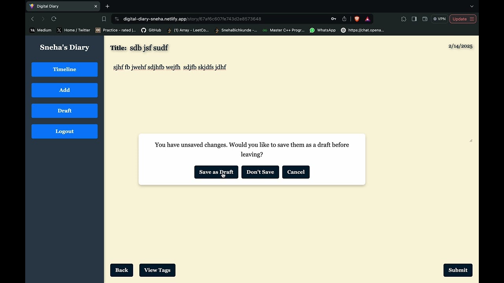Open the Practice - rated bookmark
Viewport: 504px width, 283px height.
pyautogui.click(x=116, y=30)
